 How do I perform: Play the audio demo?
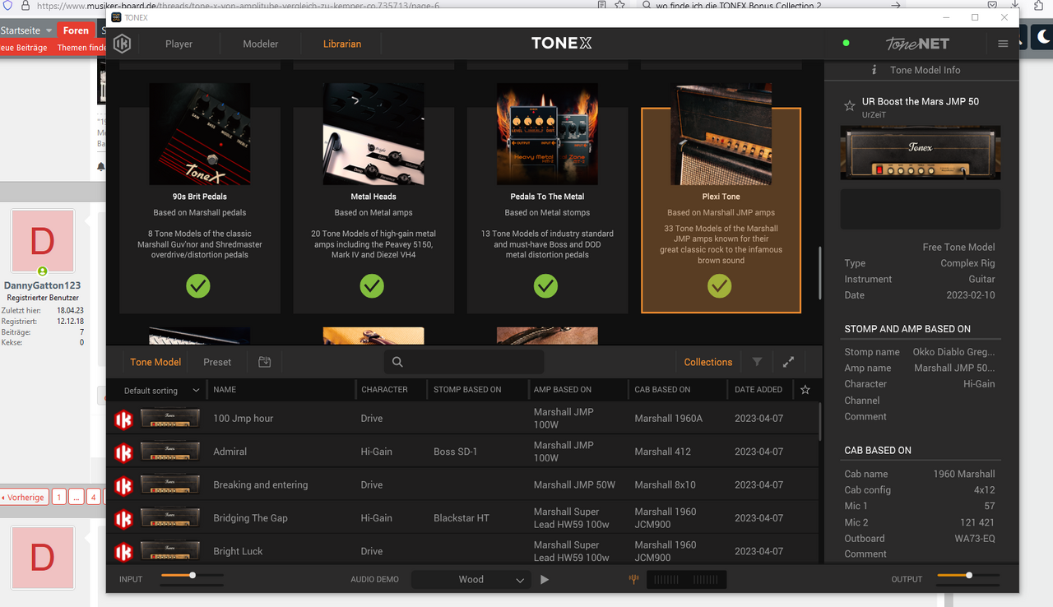click(545, 580)
